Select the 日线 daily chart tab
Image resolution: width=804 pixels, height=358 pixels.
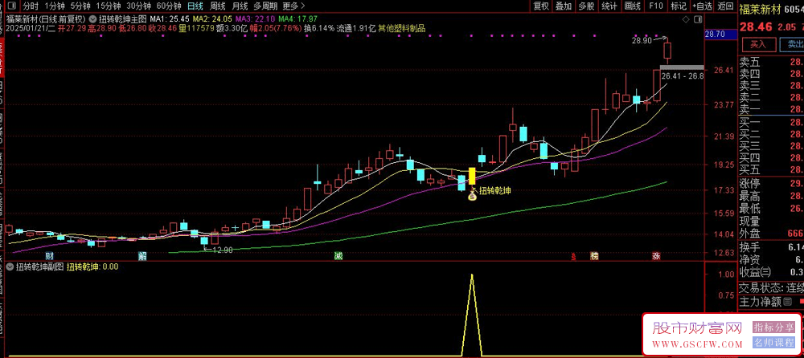pos(195,6)
